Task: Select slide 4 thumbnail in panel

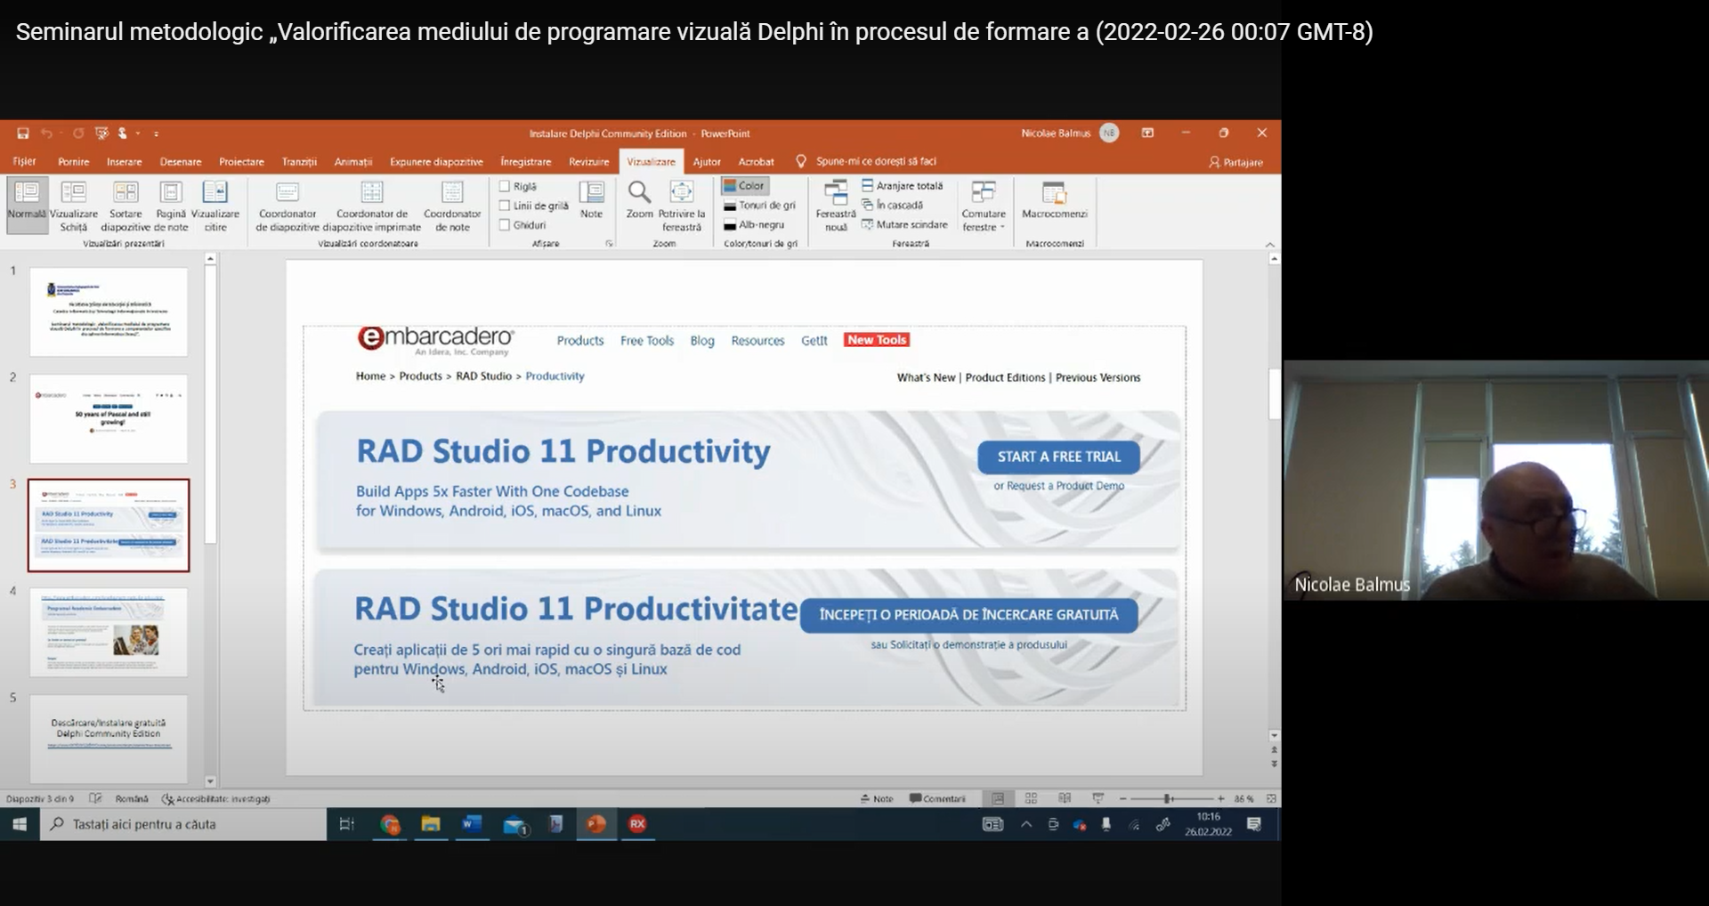Action: click(109, 632)
